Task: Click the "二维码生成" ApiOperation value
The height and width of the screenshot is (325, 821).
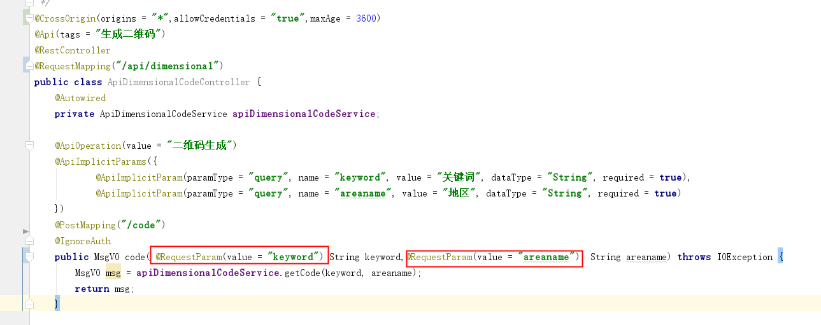Action: coord(200,146)
